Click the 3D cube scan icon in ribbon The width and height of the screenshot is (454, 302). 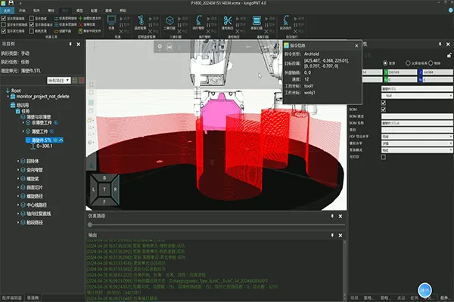tap(169, 20)
